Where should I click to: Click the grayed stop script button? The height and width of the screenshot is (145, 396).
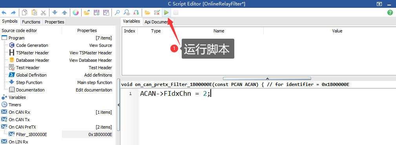click(x=176, y=13)
